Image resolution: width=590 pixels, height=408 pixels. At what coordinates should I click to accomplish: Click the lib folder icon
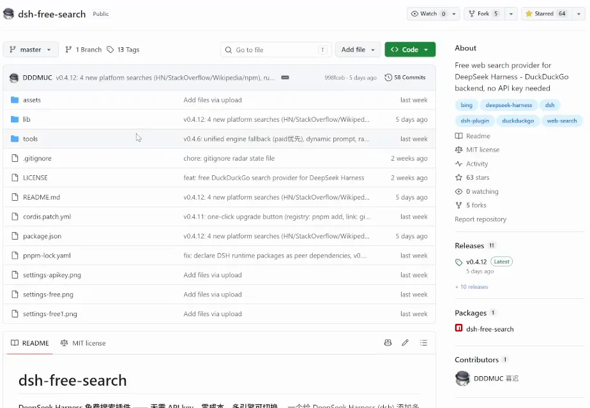tap(15, 119)
